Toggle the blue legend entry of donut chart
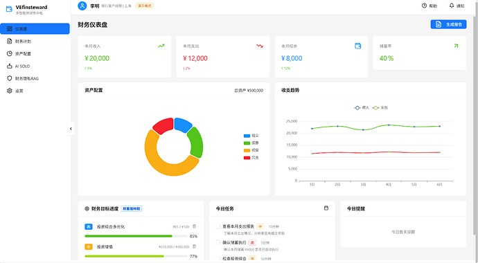The image size is (478, 263). 251,136
